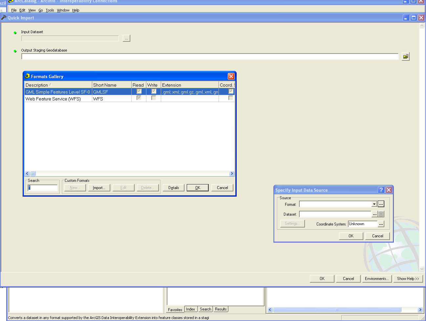The width and height of the screenshot is (426, 321).
Task: Switch to the Favorites tab
Action: (x=175, y=310)
